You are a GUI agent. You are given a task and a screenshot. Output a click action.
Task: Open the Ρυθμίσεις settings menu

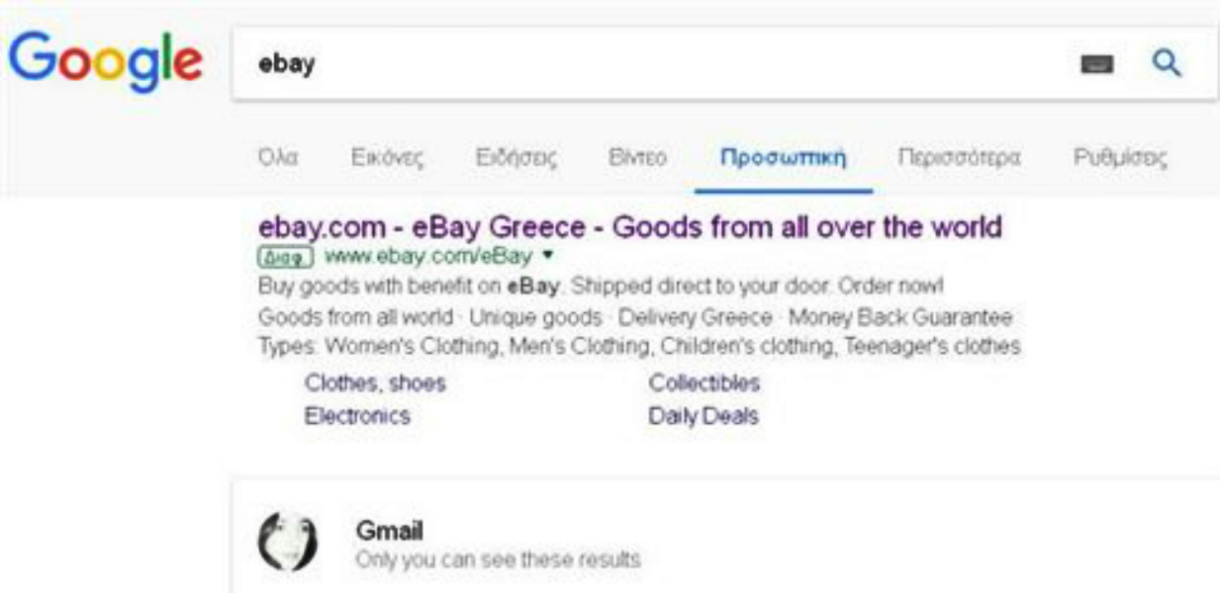1121,158
